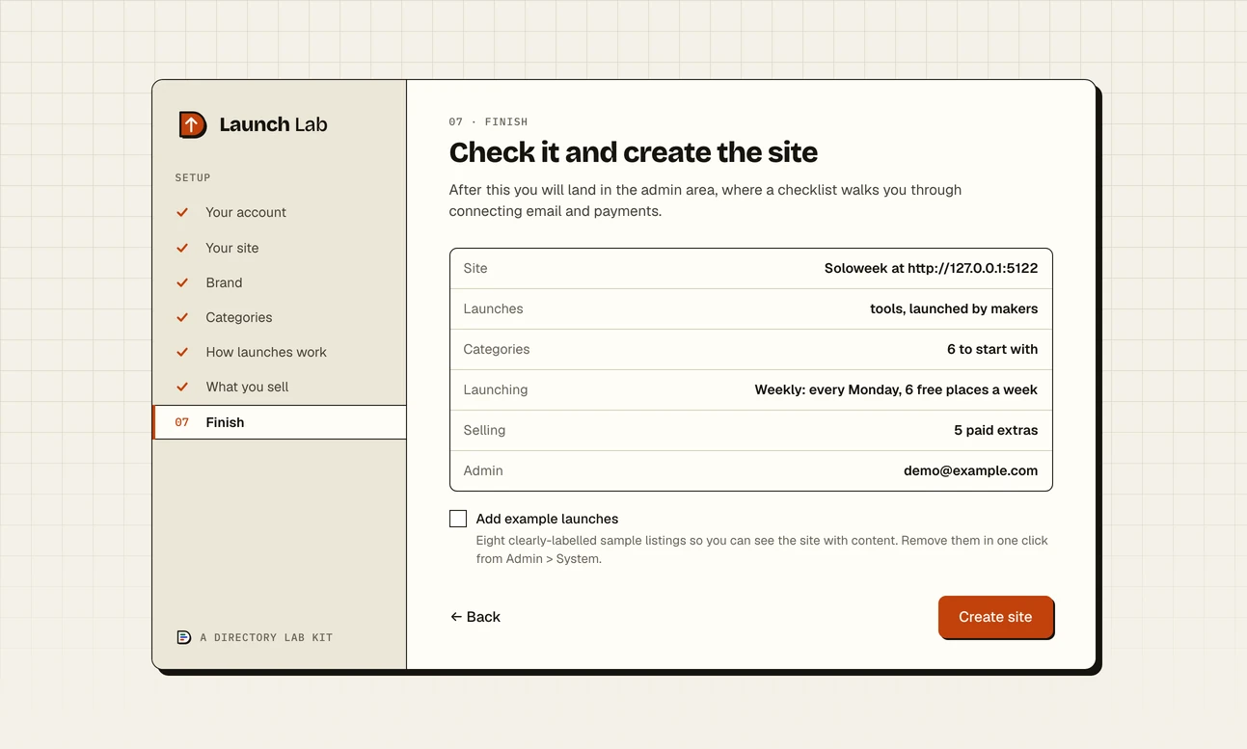Click the 'Eight clearly-labelled sample listings' description
Image resolution: width=1247 pixels, height=749 pixels.
(762, 549)
